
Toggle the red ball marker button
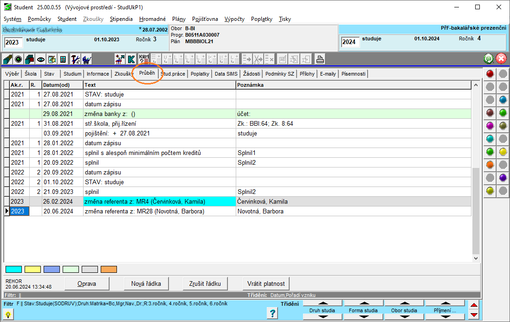pyautogui.click(x=490, y=74)
